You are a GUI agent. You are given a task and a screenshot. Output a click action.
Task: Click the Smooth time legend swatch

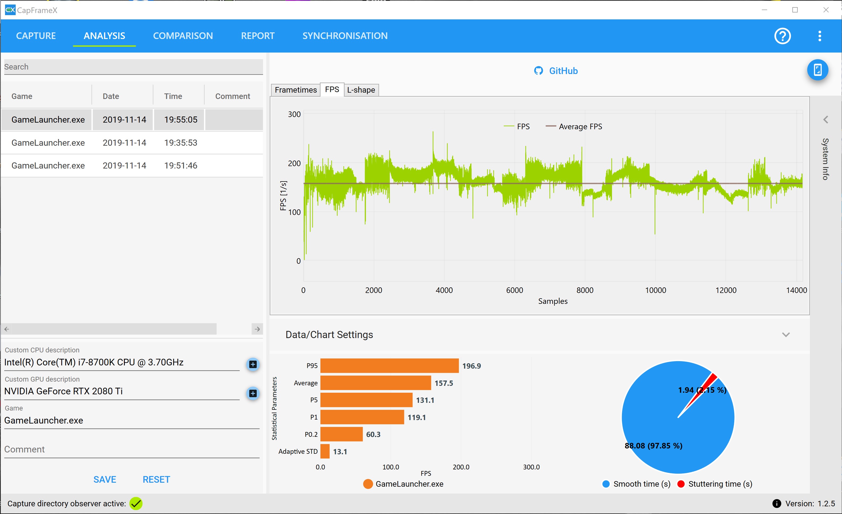(x=605, y=483)
